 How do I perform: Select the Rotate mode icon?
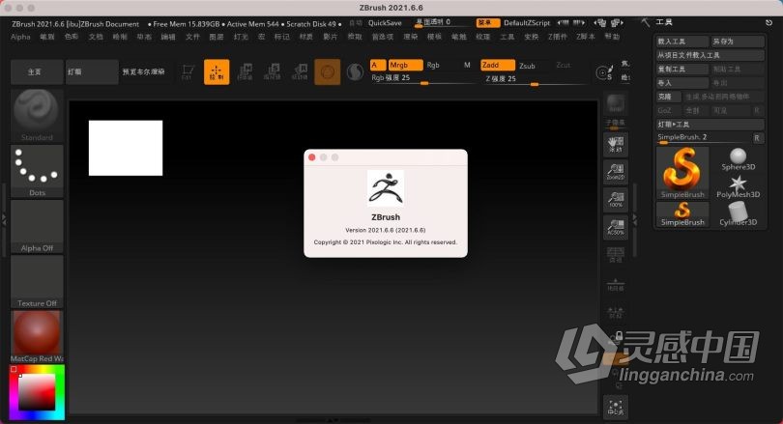[x=300, y=71]
